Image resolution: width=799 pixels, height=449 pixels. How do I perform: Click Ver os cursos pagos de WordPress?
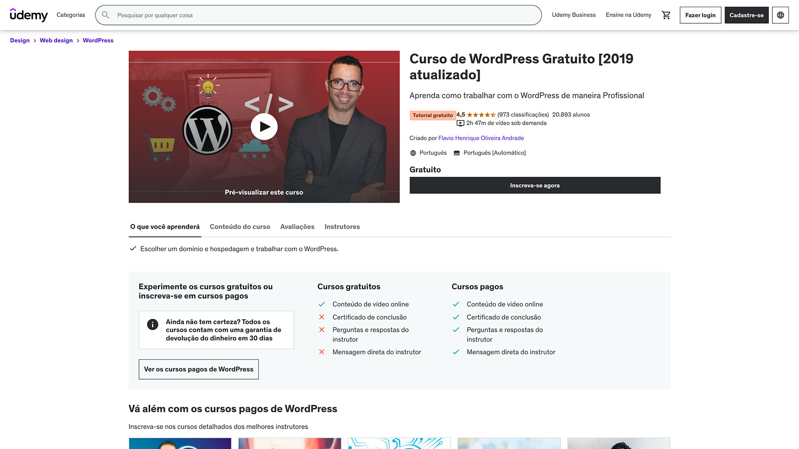(x=199, y=369)
